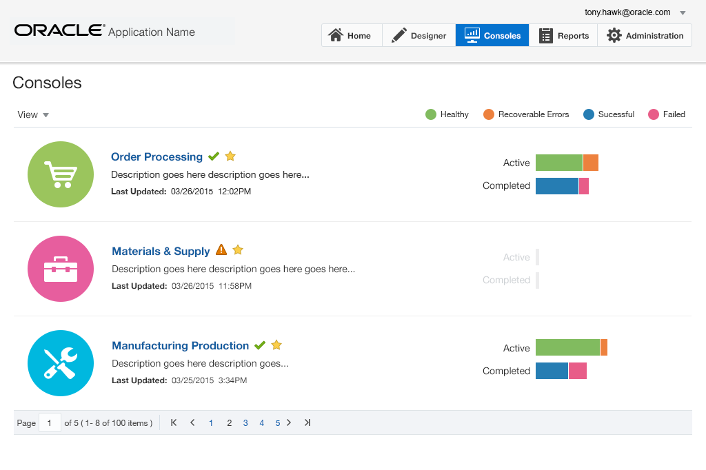Click the green Healthy legend dot
The width and height of the screenshot is (706, 470).
pyautogui.click(x=431, y=114)
